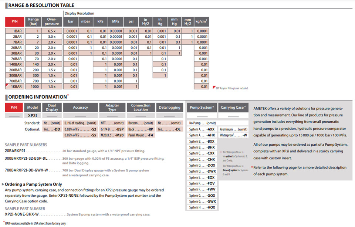Select the System C -CXX pump option
This screenshot has width=355, height=227.
202,153
